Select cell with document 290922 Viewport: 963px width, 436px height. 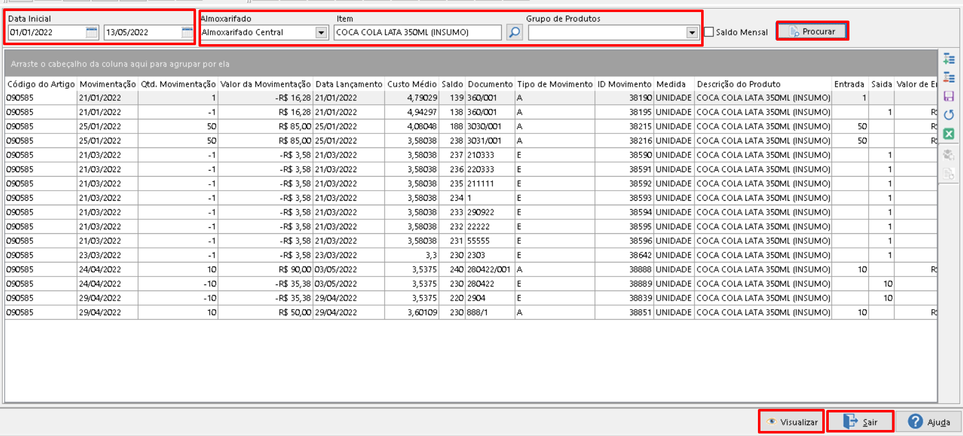coord(490,212)
